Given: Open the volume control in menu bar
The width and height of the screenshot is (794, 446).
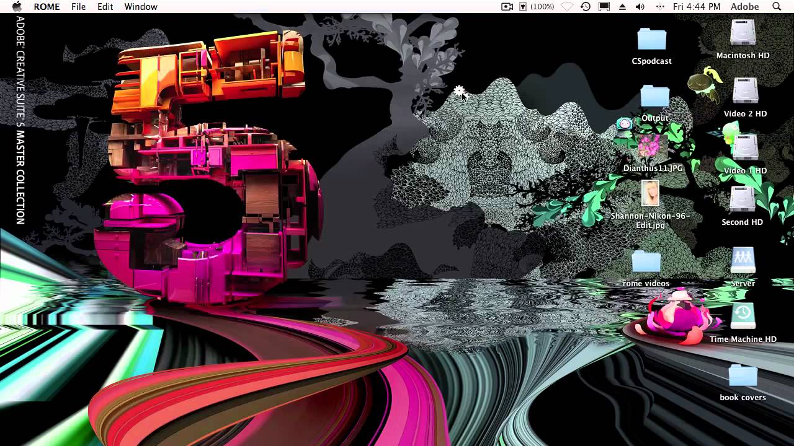Looking at the screenshot, I should tap(640, 7).
